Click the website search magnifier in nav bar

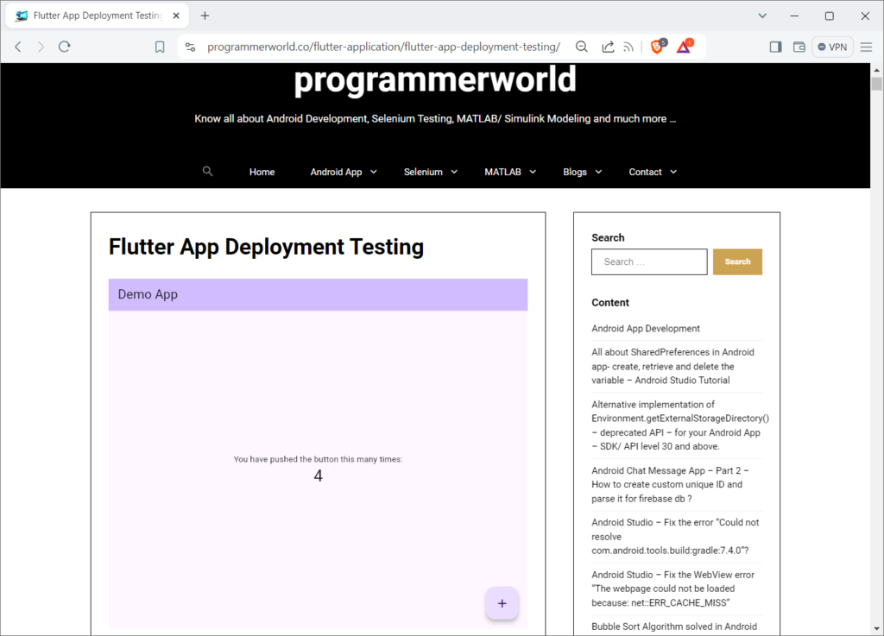coord(207,171)
